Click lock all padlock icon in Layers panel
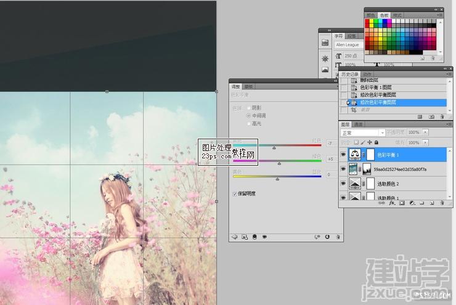Screen dimensions: 456x305 coord(377,142)
